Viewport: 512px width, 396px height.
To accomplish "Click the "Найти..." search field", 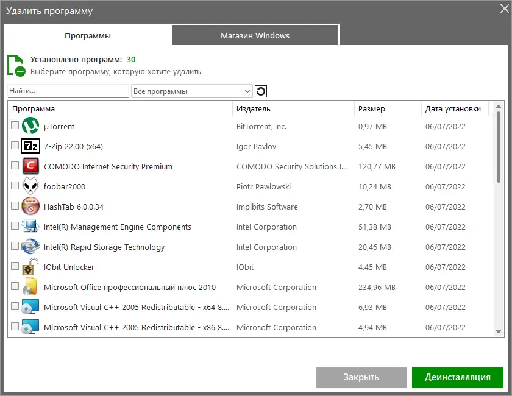I will coord(68,91).
